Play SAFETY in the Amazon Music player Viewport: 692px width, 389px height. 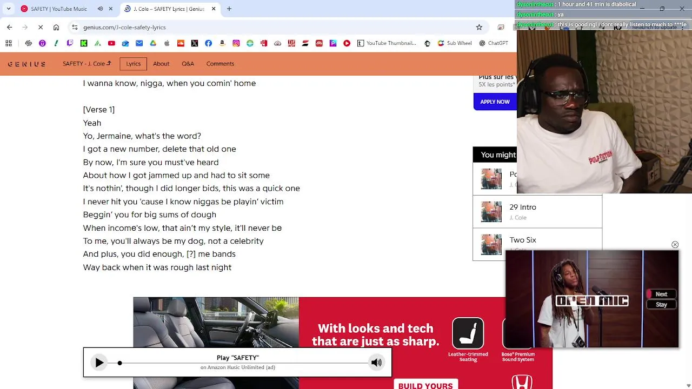click(99, 363)
